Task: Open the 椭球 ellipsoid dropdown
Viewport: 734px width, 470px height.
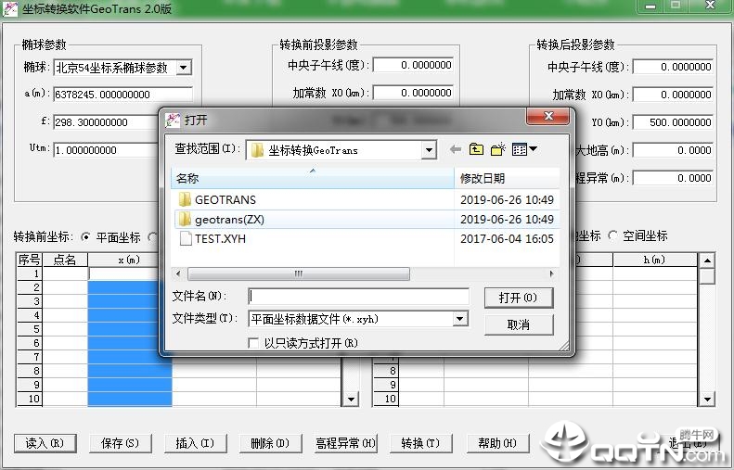Action: pyautogui.click(x=183, y=68)
